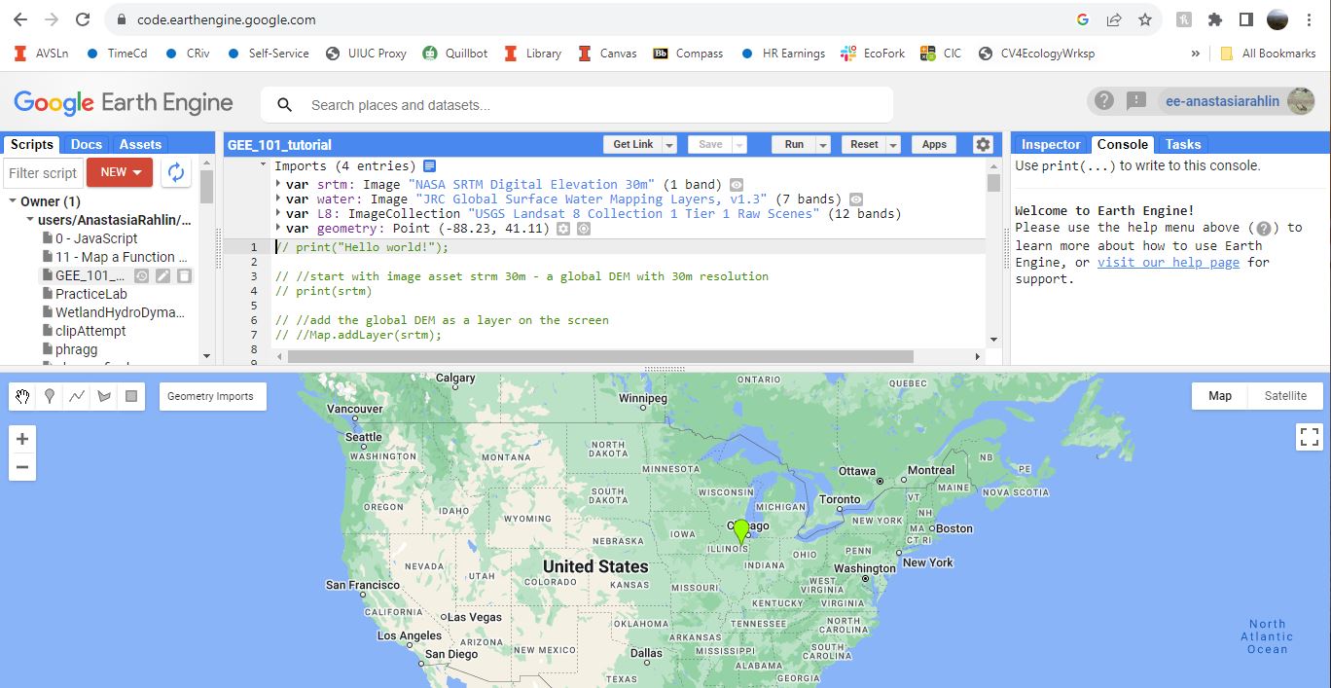The width and height of the screenshot is (1331, 688).
Task: Switch map to Satellite view
Action: (1285, 396)
